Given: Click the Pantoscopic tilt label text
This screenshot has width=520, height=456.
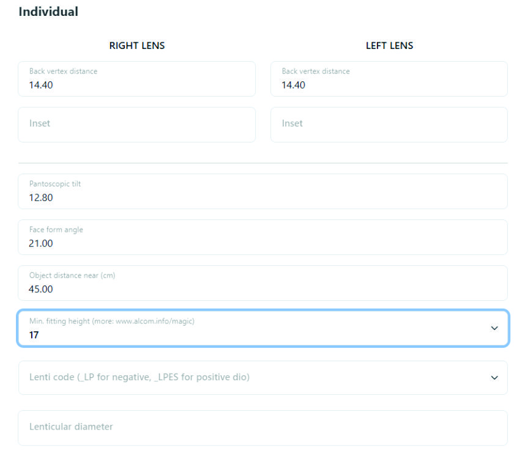Looking at the screenshot, I should coord(55,184).
